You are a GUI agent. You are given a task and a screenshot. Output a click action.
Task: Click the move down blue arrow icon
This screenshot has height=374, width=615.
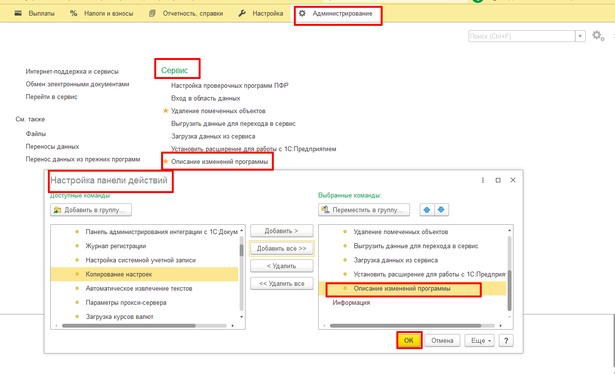441,210
